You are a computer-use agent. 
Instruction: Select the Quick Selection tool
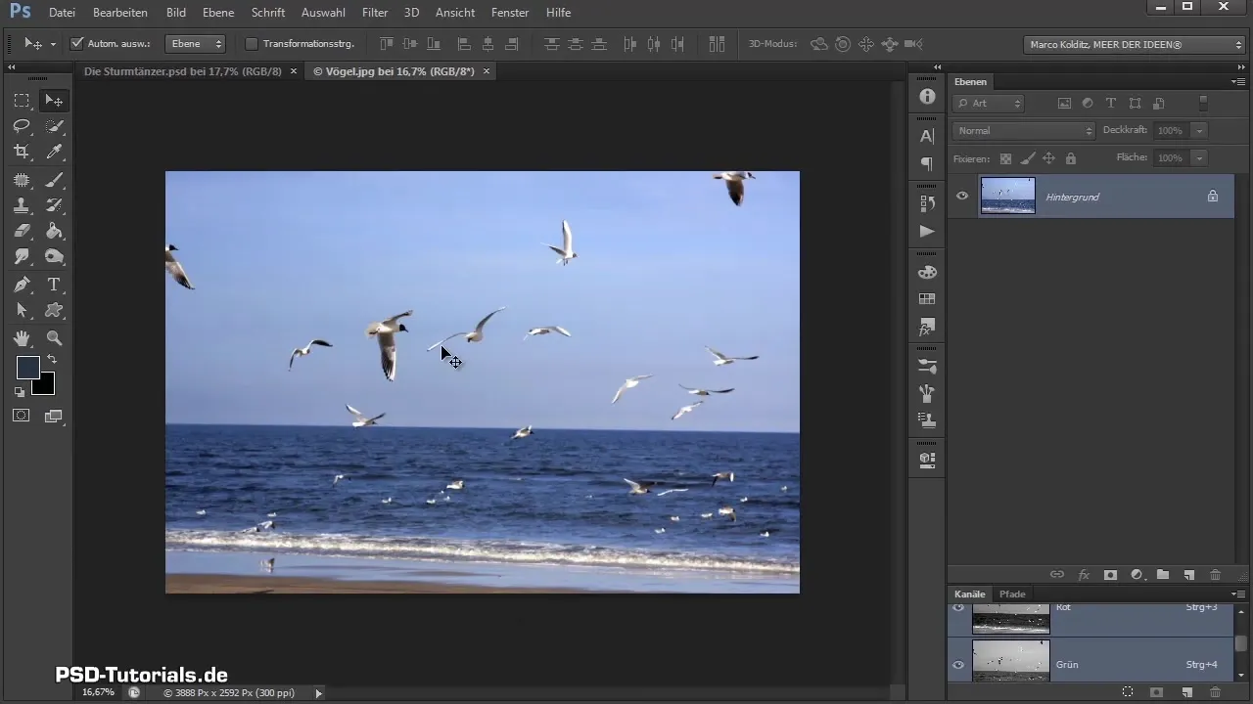coord(54,126)
